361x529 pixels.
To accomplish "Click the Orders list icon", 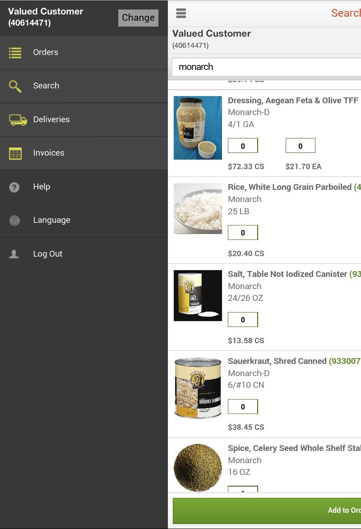I will click(x=15, y=53).
